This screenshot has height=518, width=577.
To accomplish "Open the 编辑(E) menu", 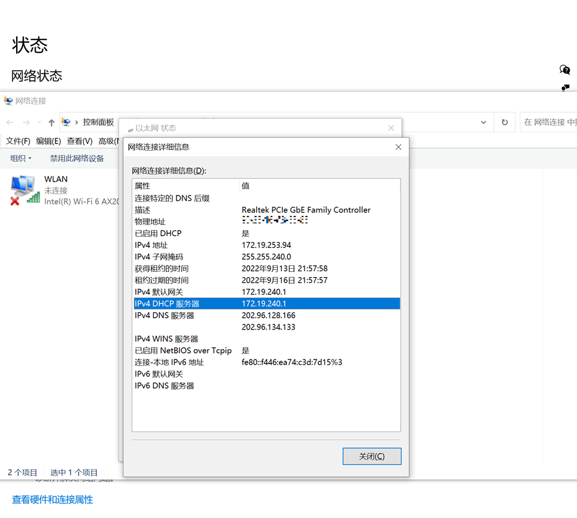I will pyautogui.click(x=48, y=141).
